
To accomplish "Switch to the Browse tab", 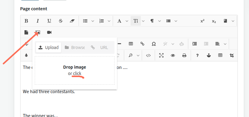I will [x=75, y=47].
